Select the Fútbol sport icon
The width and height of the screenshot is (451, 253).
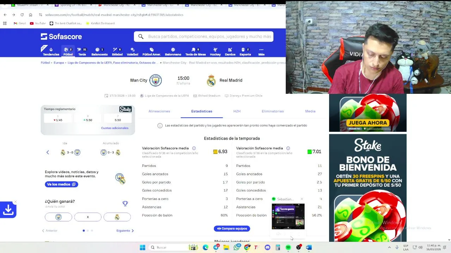(68, 52)
